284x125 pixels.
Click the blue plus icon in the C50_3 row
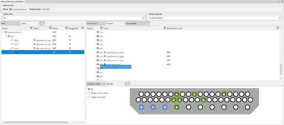pyautogui.click(x=34, y=48)
